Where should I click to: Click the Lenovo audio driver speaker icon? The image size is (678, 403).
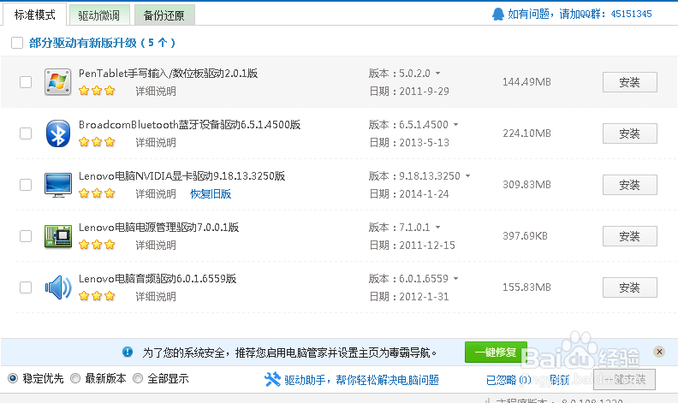click(58, 287)
